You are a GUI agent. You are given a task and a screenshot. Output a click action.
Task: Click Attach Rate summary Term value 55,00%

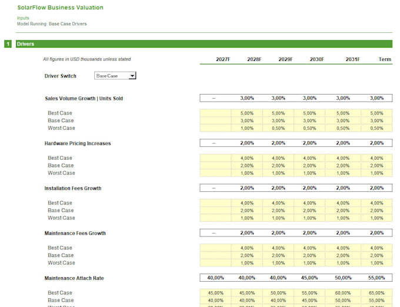pyautogui.click(x=376, y=278)
